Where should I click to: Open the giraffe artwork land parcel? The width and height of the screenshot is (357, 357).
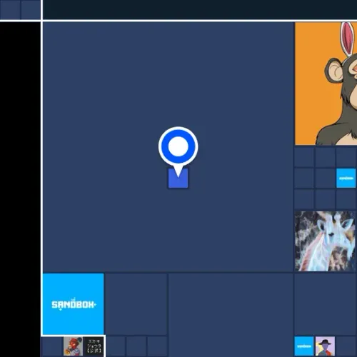[x=325, y=241]
